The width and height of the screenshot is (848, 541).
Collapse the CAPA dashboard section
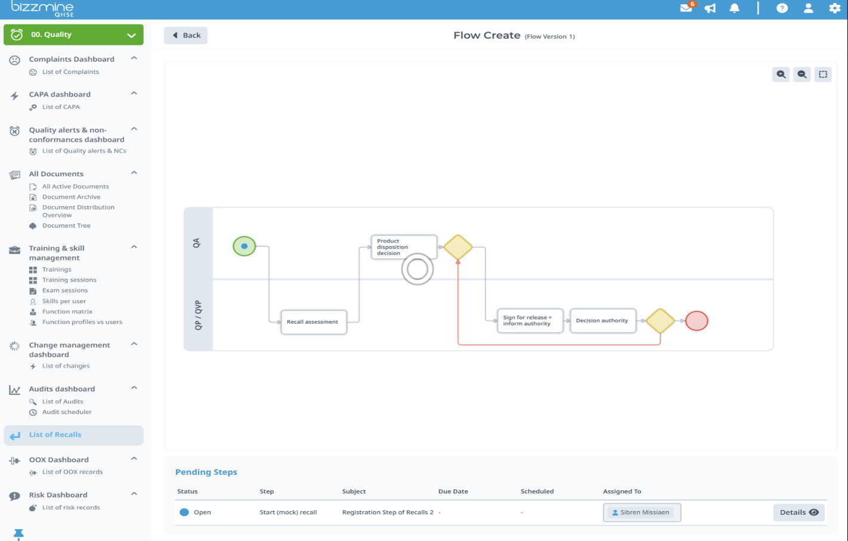tap(134, 94)
